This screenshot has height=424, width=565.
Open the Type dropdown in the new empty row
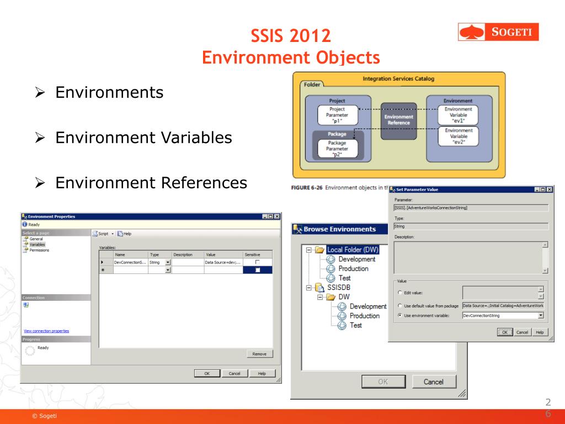[168, 269]
